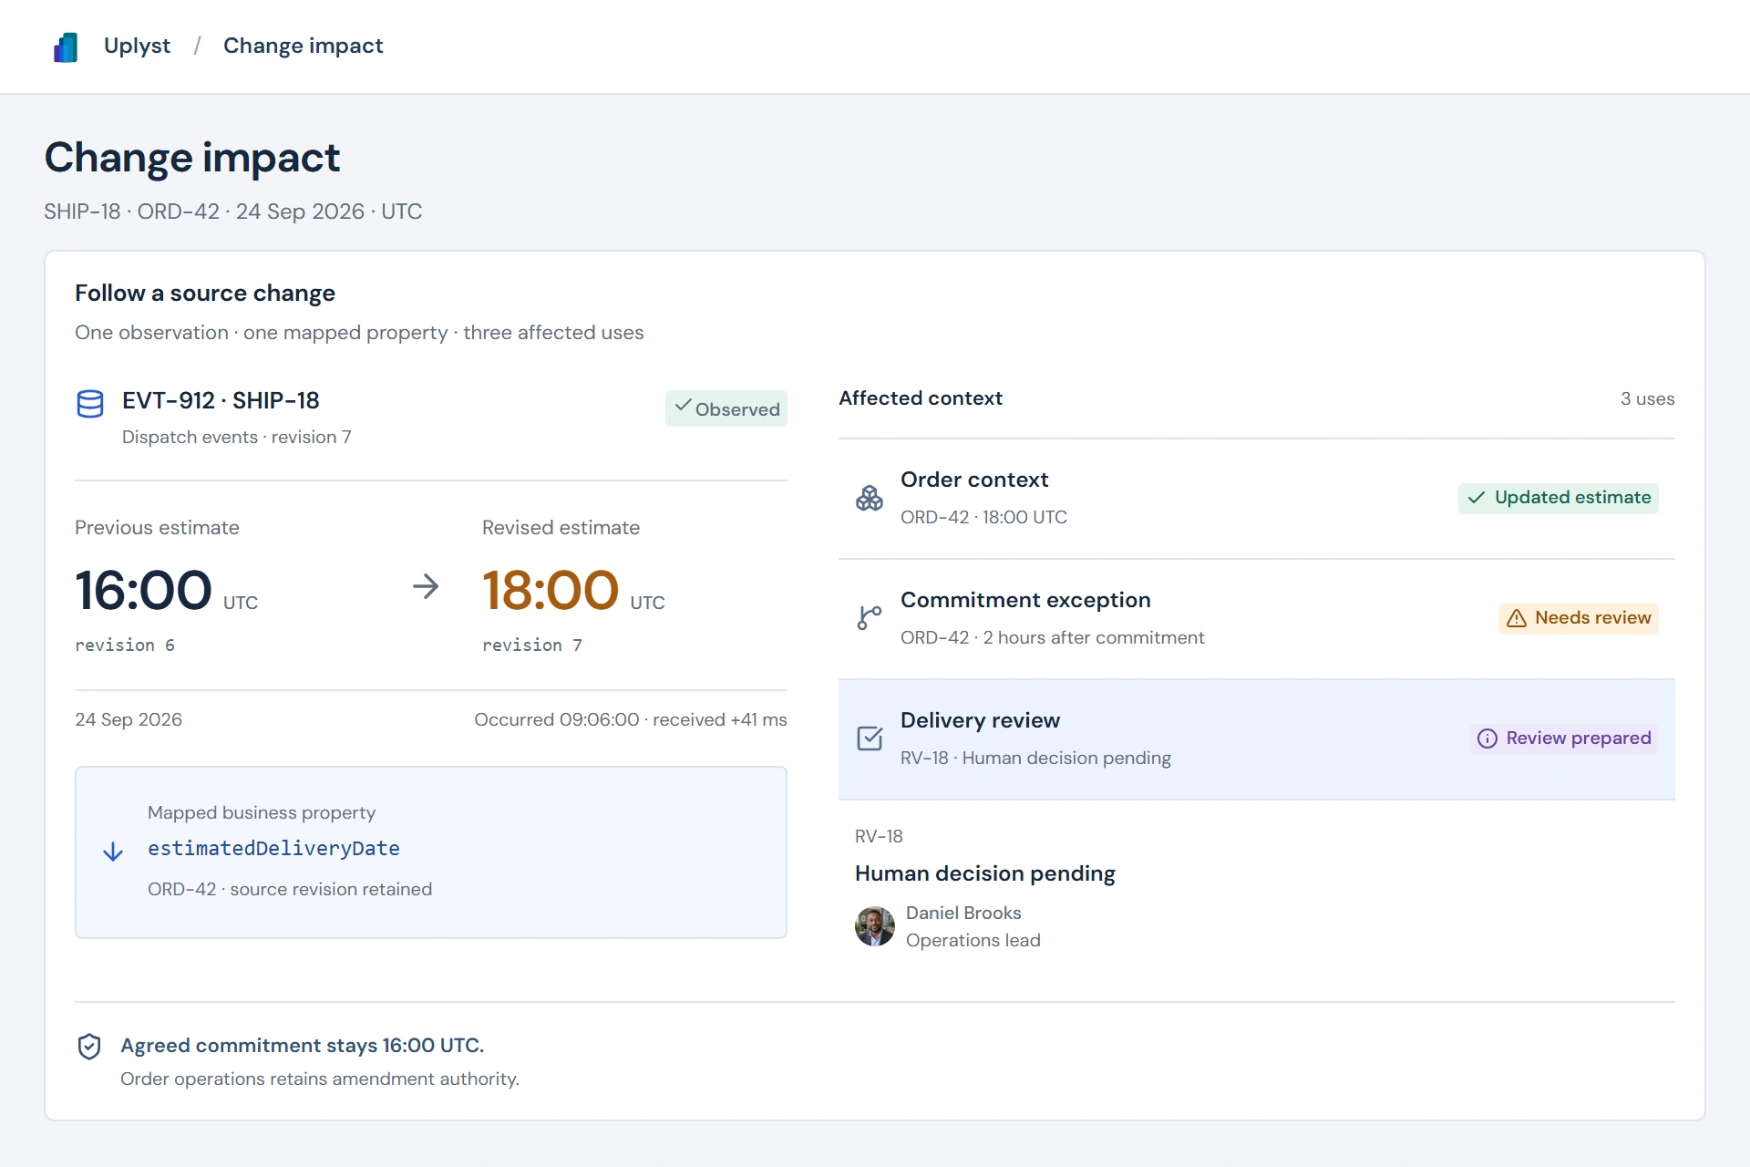Click the revision 6 label
Screen dimensions: 1750x1167
pyautogui.click(x=125, y=645)
